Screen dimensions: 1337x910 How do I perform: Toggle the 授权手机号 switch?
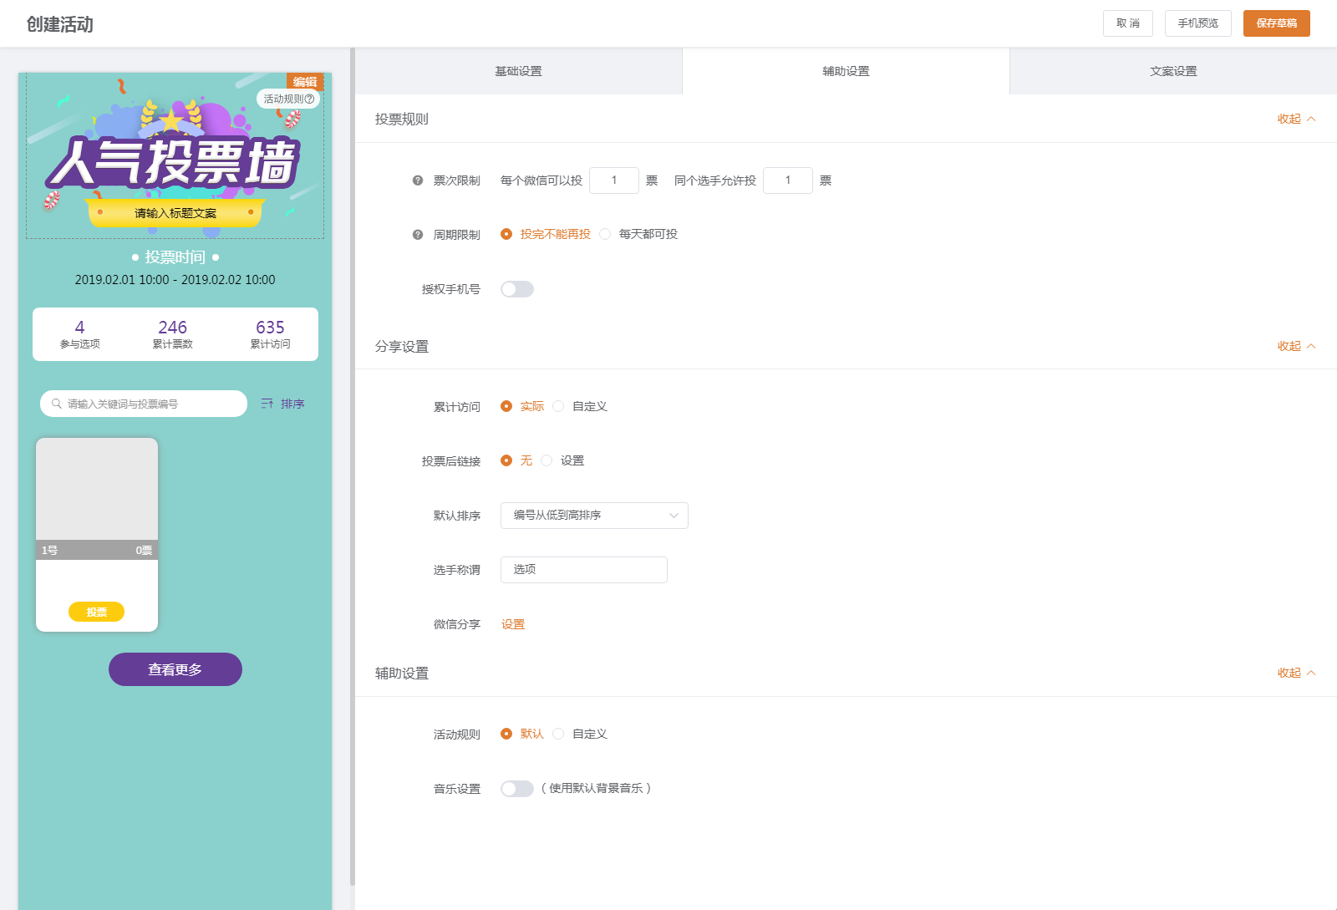pyautogui.click(x=516, y=289)
